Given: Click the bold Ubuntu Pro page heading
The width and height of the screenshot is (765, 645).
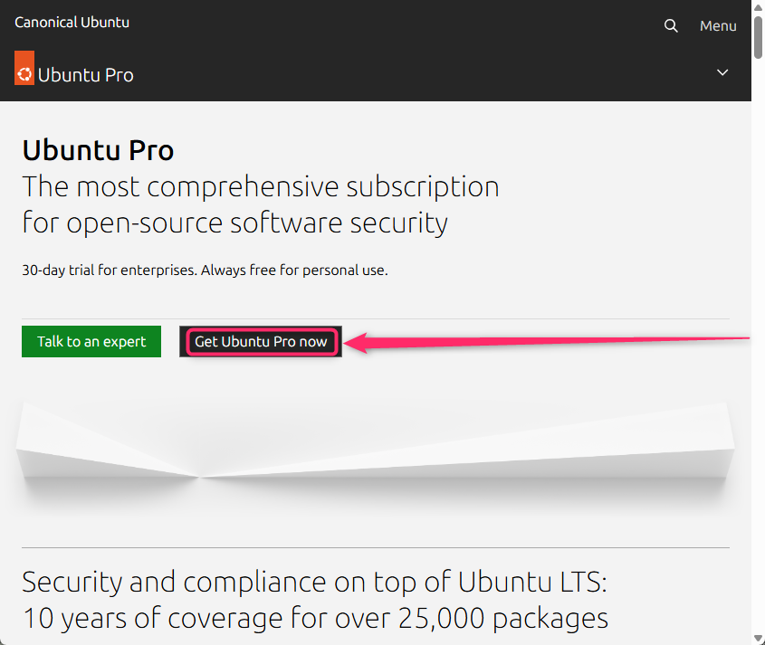Looking at the screenshot, I should 98,150.
